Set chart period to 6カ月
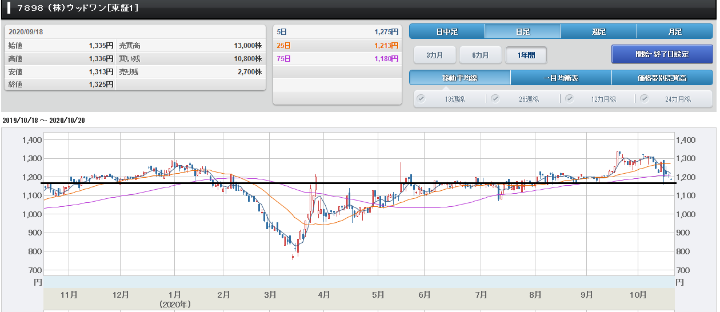 [481, 55]
